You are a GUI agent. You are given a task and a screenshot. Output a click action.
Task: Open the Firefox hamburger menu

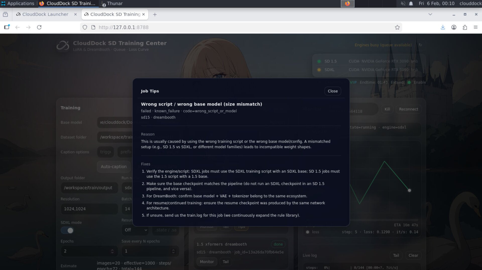475,27
